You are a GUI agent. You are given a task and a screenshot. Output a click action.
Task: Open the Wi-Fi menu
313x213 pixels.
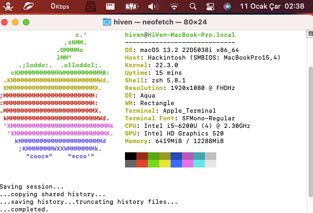[x=174, y=7]
